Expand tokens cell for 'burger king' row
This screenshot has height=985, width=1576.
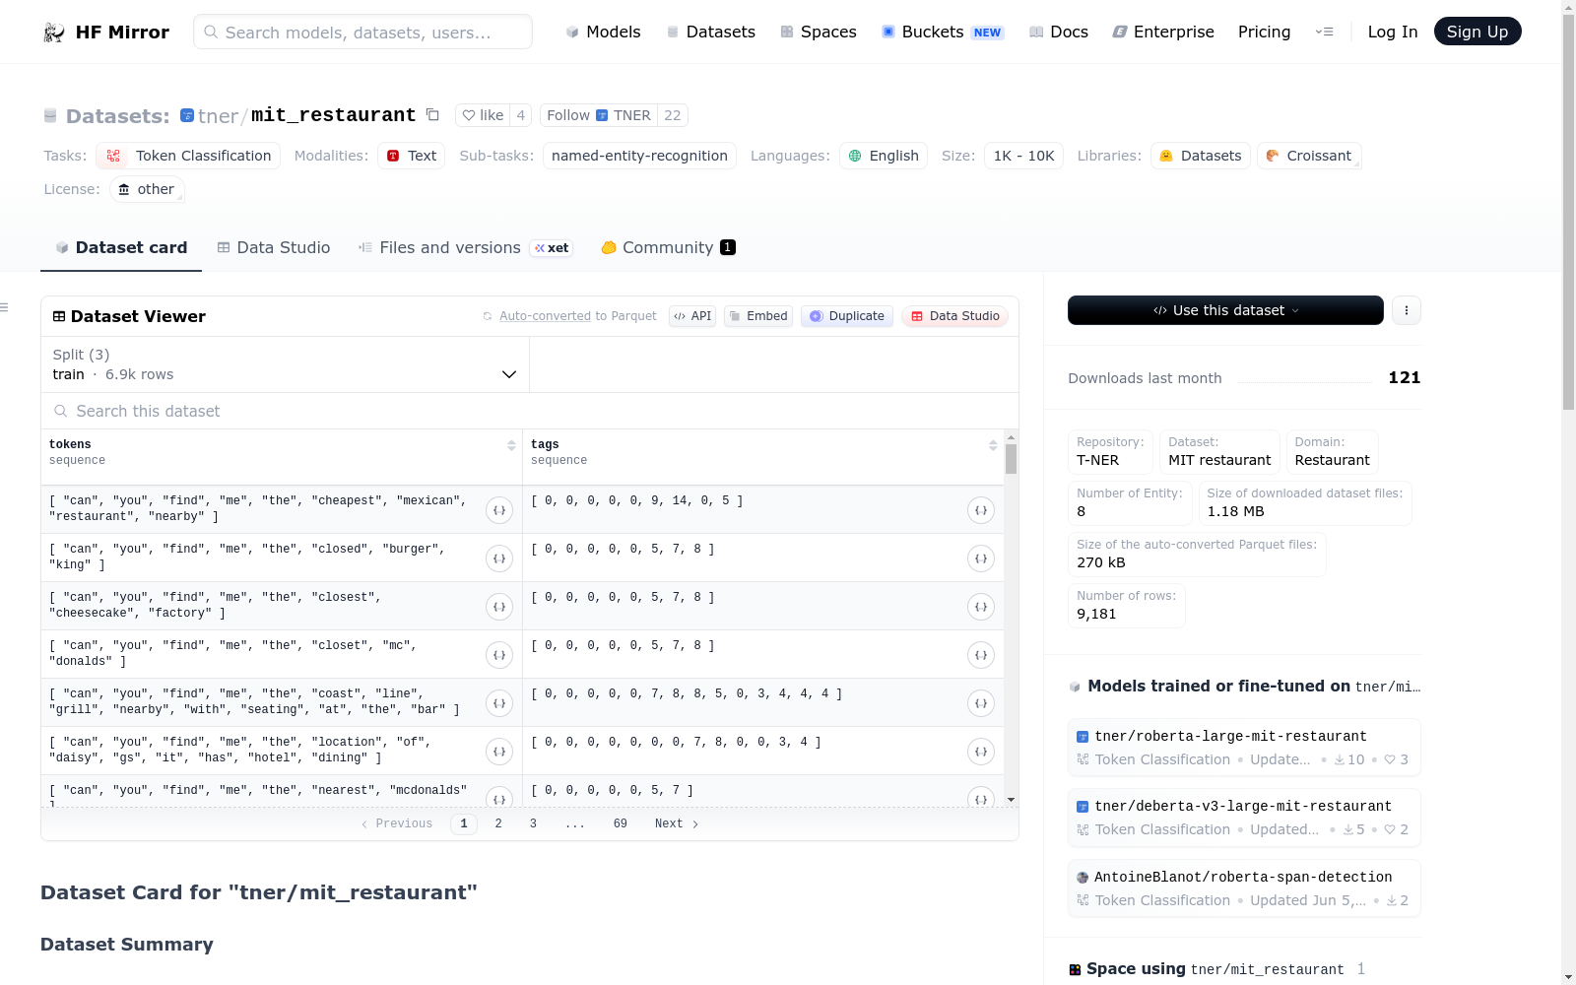tap(499, 558)
